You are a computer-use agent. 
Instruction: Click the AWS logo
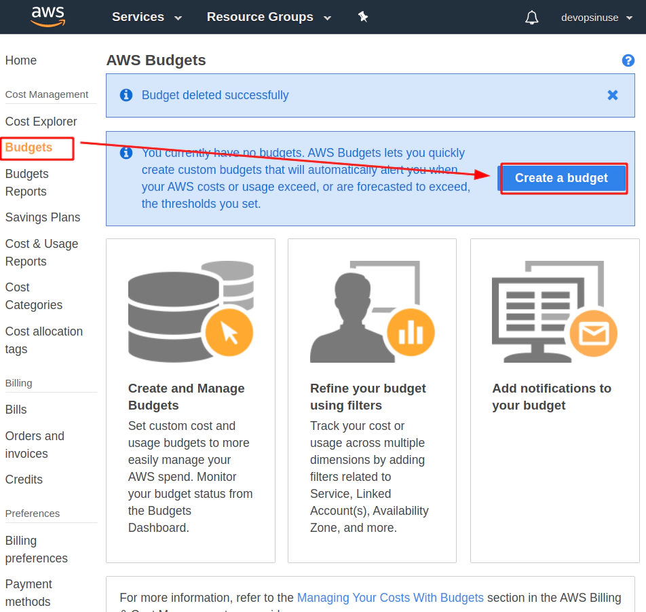pyautogui.click(x=48, y=16)
